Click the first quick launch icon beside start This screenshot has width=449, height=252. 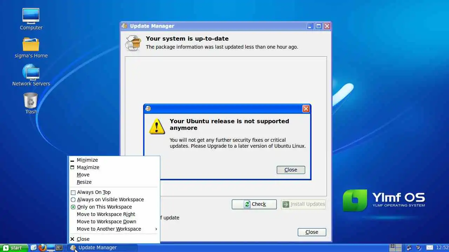pyautogui.click(x=34, y=247)
